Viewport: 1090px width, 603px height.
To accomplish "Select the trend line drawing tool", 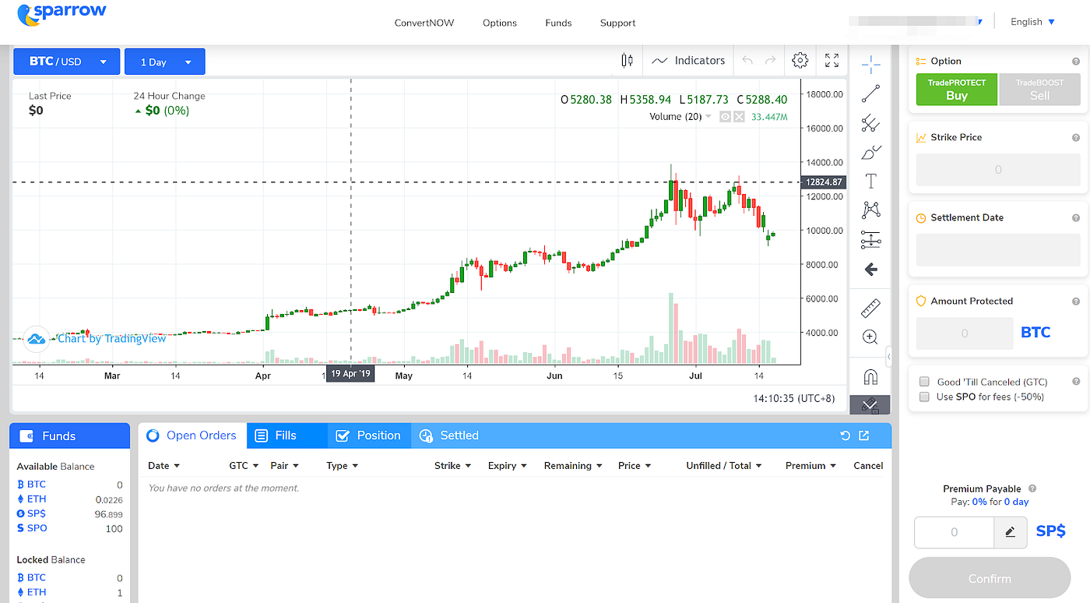I will coord(870,94).
